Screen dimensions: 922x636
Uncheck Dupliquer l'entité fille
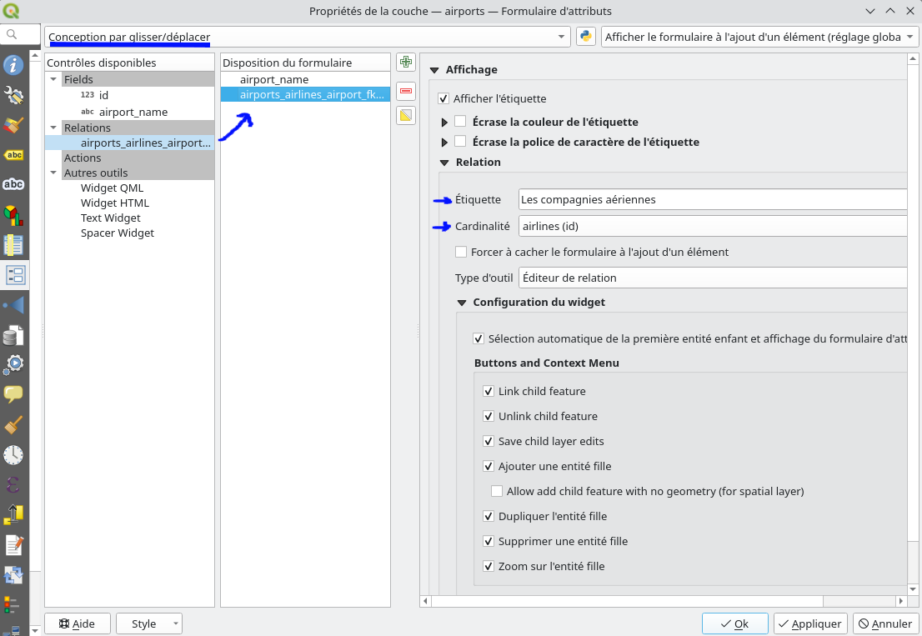(488, 516)
